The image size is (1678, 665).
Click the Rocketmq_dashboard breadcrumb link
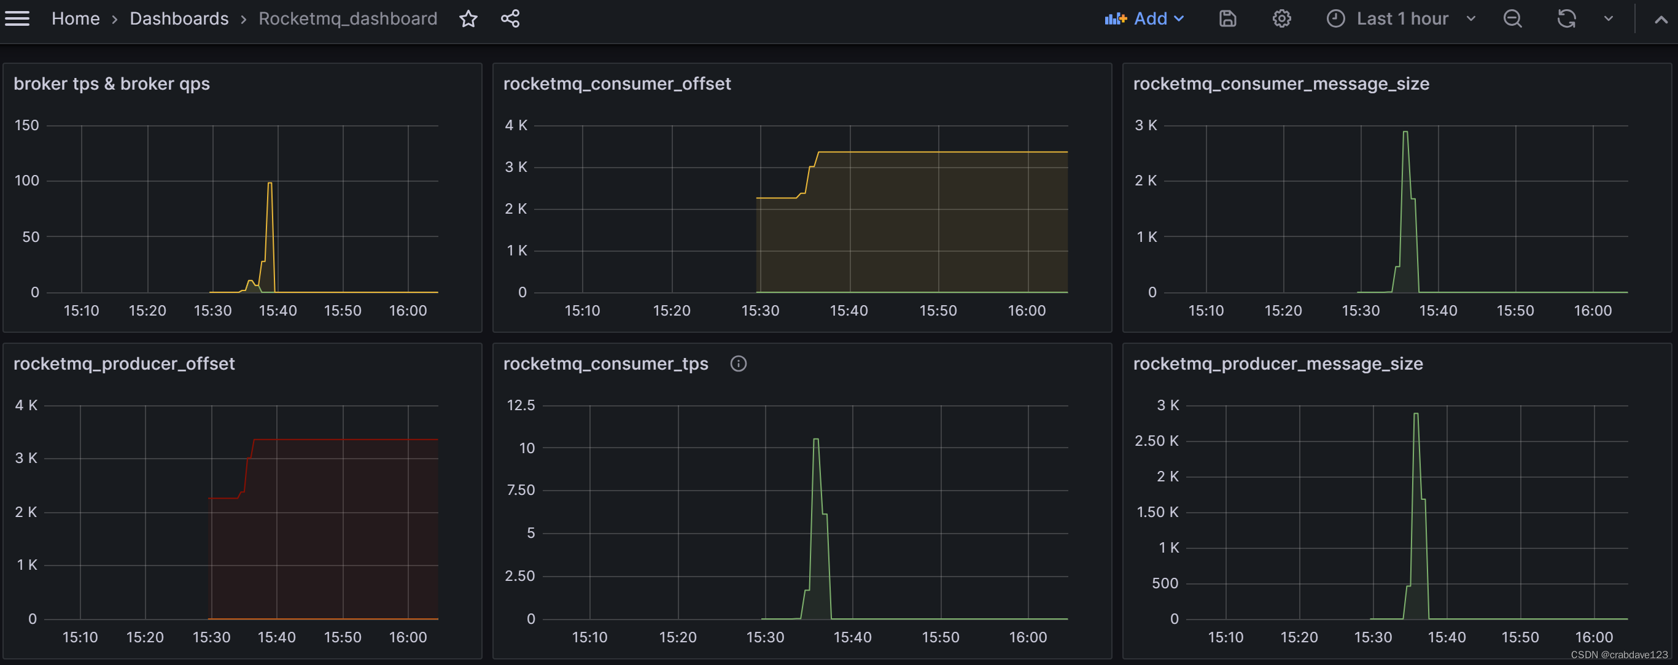point(349,18)
